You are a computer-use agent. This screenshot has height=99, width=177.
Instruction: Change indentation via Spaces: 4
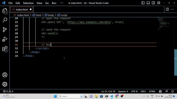123,91
